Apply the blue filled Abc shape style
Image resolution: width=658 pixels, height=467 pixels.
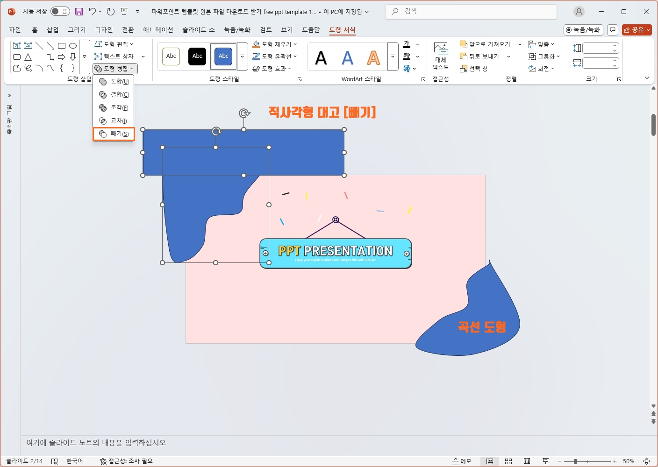pos(223,56)
